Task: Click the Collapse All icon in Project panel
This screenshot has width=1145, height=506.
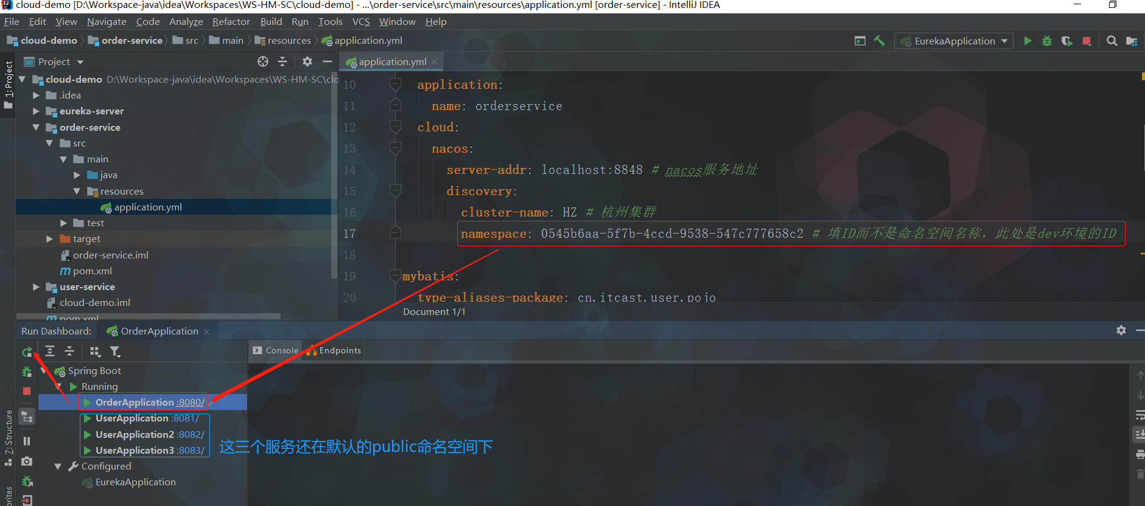Action: [282, 61]
